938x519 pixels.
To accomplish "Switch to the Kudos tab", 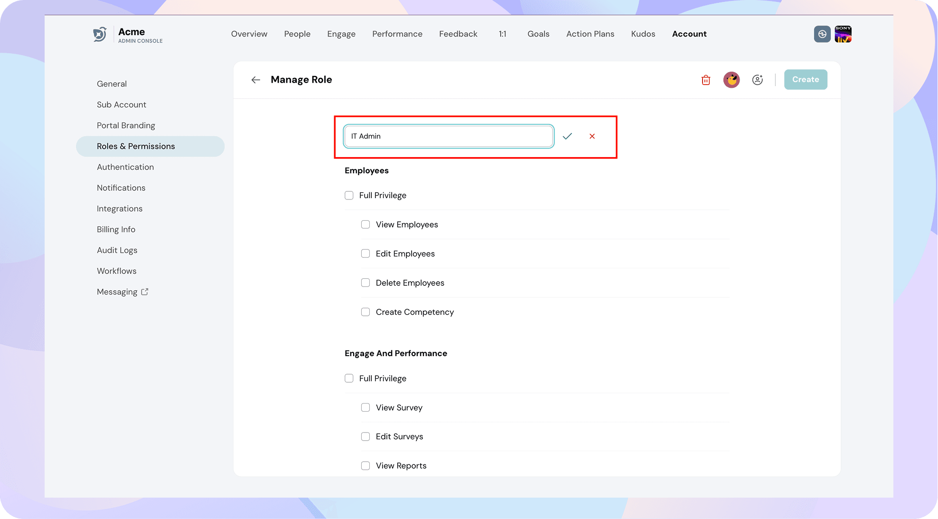I will coord(643,34).
